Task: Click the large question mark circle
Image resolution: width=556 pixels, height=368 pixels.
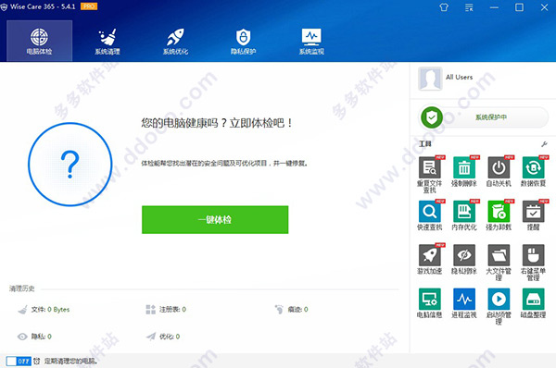Action: click(69, 165)
